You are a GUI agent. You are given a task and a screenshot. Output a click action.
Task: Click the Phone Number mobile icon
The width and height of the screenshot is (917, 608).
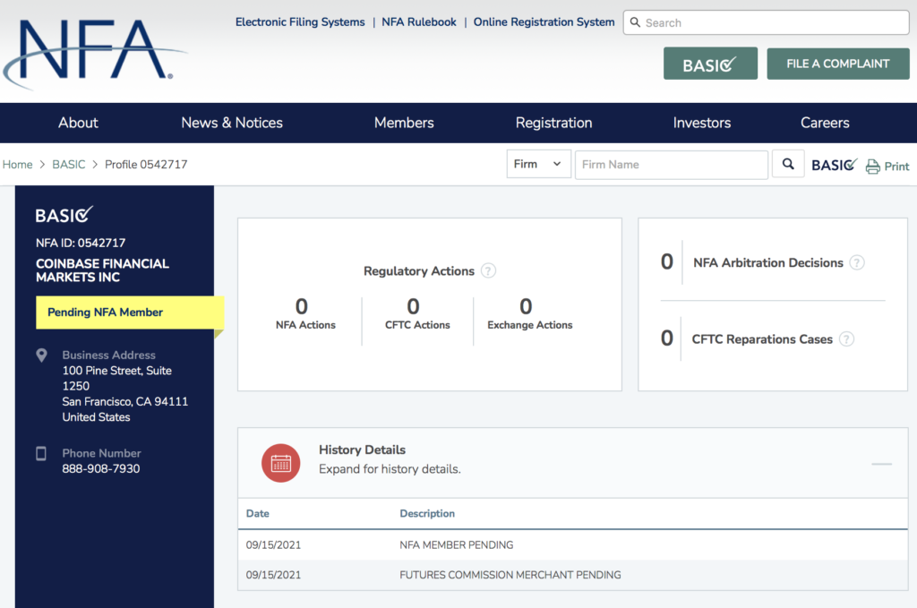[x=41, y=454]
